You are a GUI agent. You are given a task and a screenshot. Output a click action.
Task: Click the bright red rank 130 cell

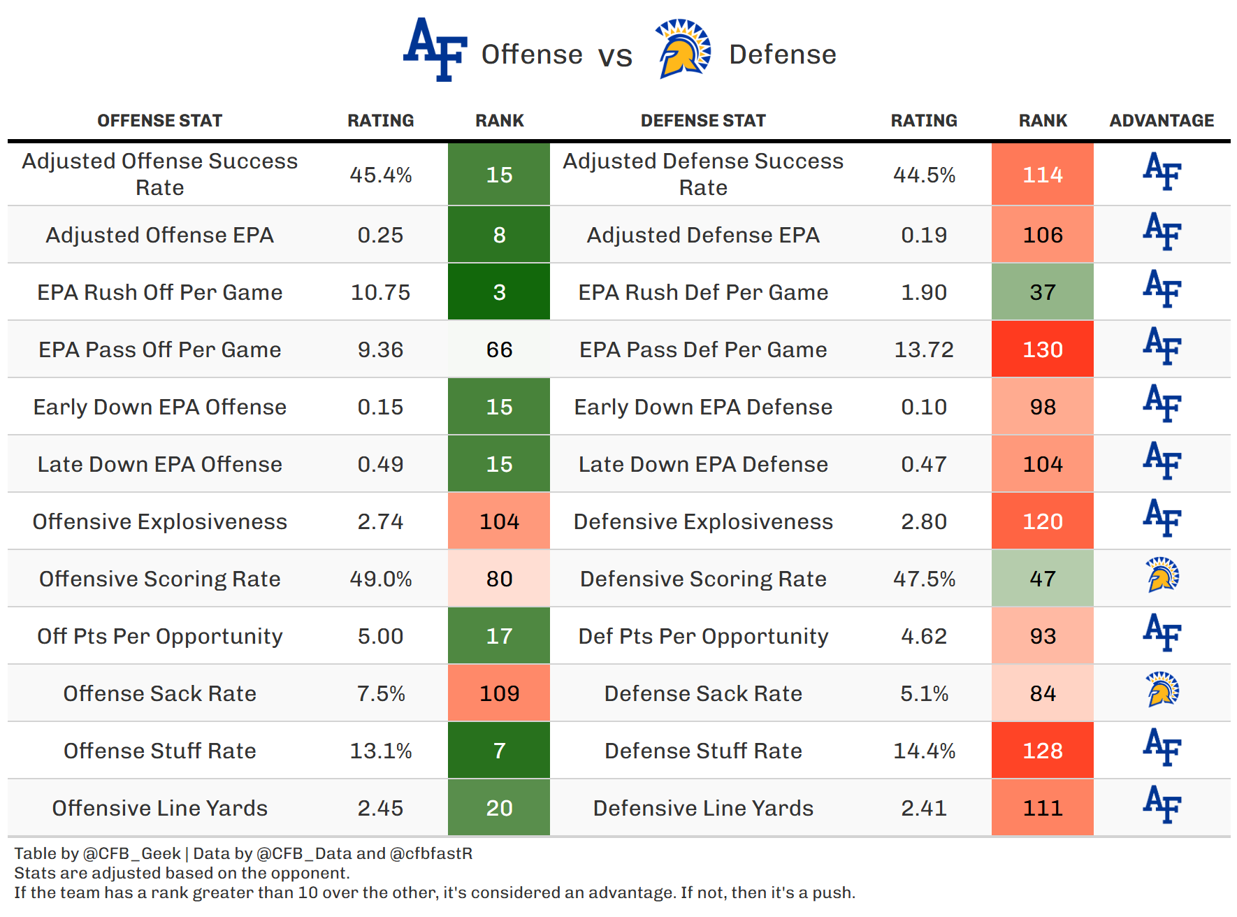coord(1042,349)
